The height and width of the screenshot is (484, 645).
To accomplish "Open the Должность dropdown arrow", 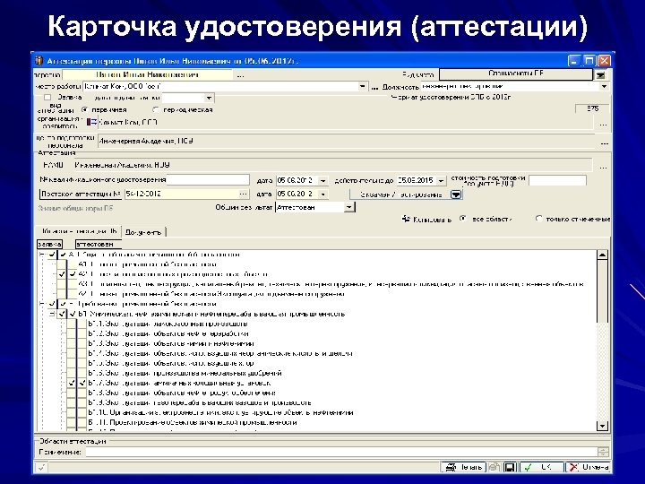I will click(x=604, y=87).
